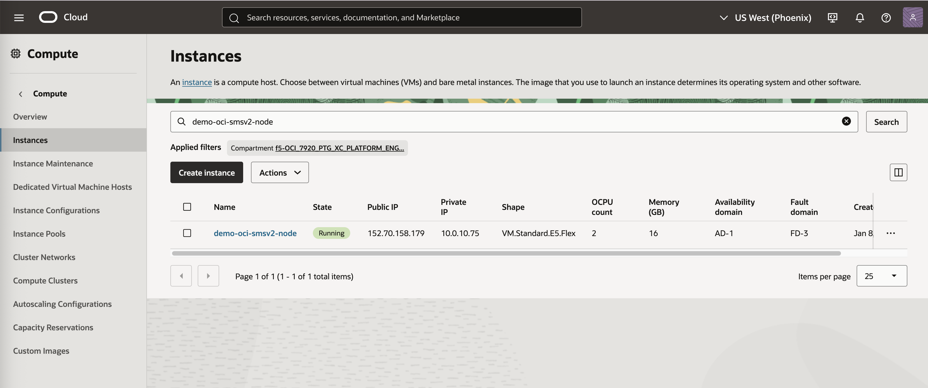Open the navigation hamburger menu
The height and width of the screenshot is (388, 928).
click(x=19, y=17)
